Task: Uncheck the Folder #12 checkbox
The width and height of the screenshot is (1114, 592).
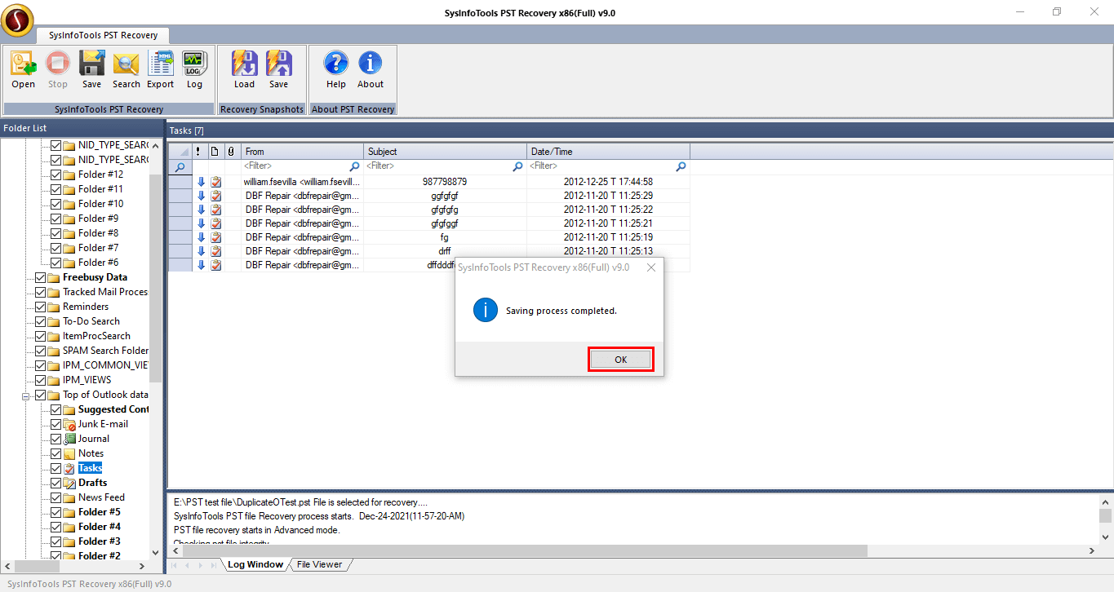Action: click(56, 175)
